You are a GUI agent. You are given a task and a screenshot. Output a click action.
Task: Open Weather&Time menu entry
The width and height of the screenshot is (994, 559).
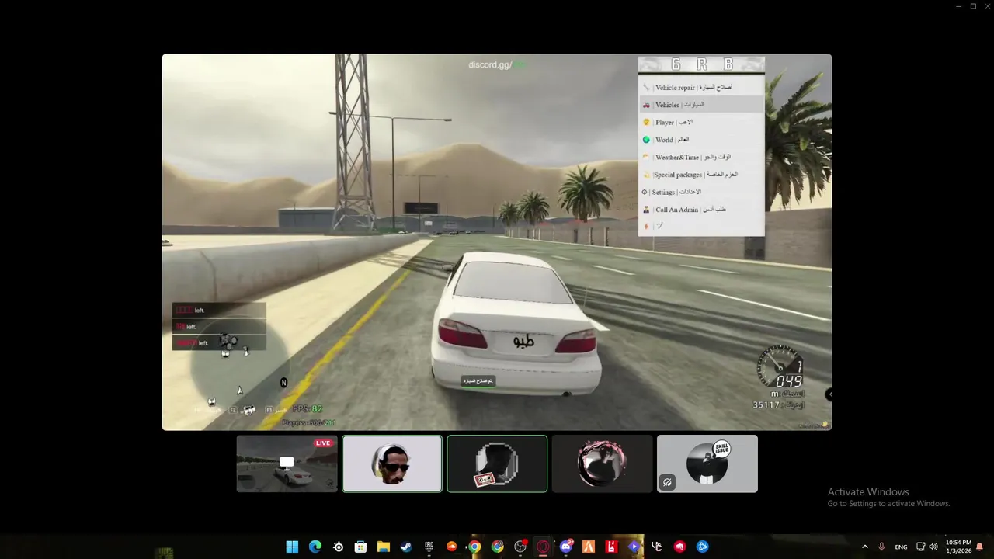(701, 157)
